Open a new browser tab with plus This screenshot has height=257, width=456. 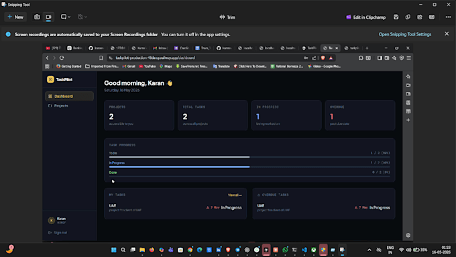click(367, 48)
